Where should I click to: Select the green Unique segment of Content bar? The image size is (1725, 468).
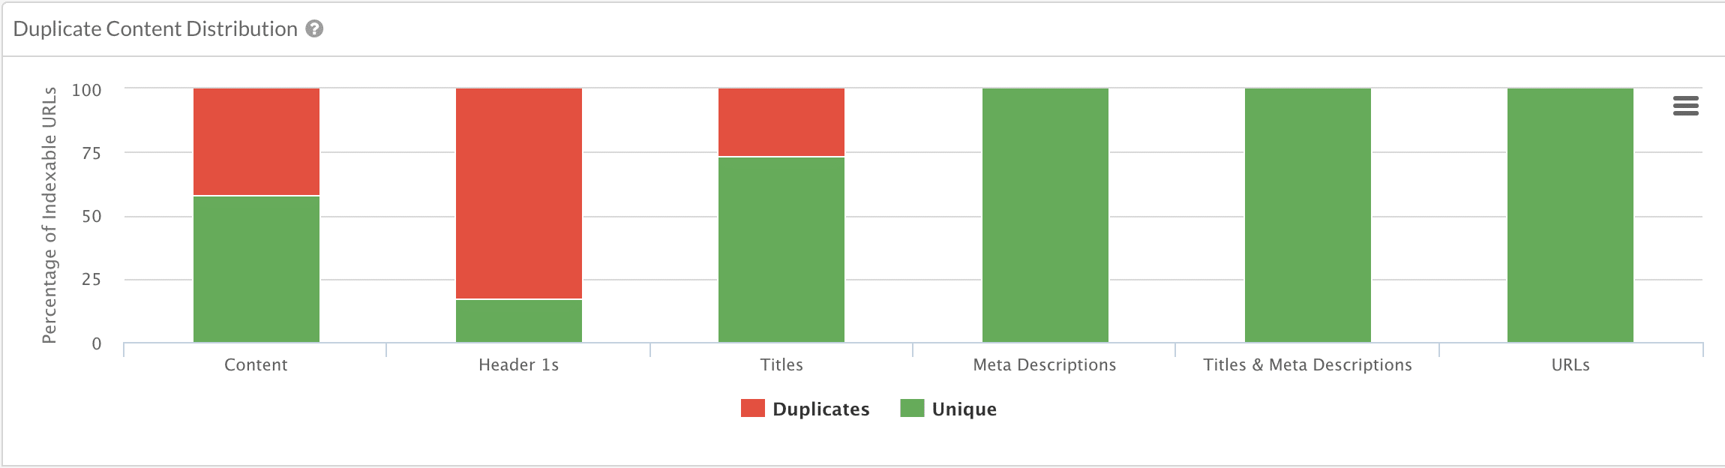tap(256, 269)
